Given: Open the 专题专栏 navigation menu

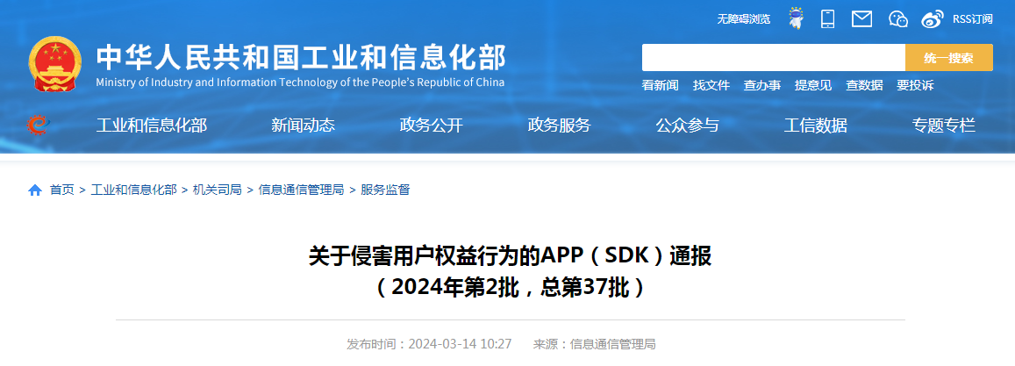Looking at the screenshot, I should pos(944,125).
